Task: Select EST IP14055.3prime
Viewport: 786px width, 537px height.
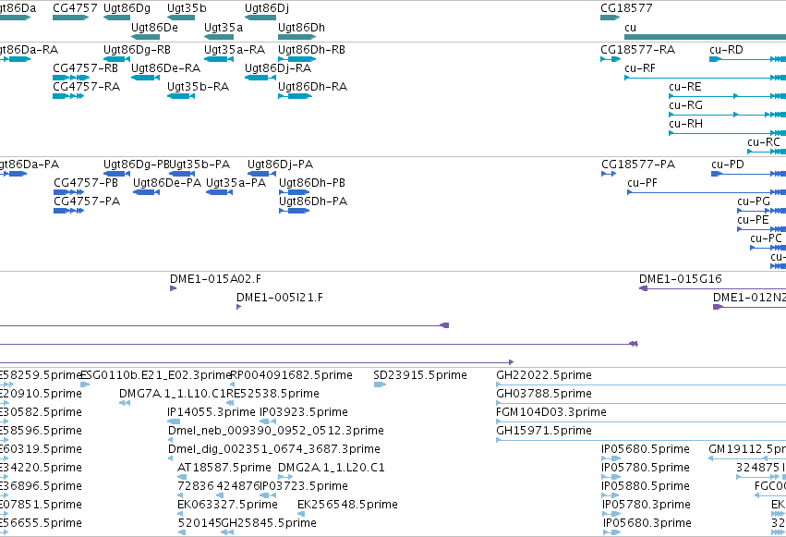Action: (174, 421)
